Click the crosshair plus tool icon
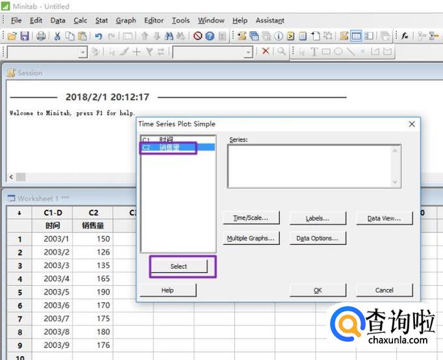Viewport: 443px width, 360px height. click(137, 52)
